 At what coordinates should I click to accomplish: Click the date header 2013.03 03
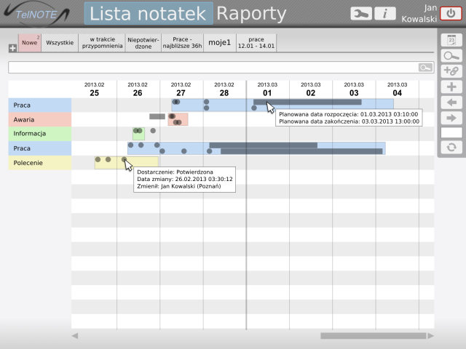point(354,89)
